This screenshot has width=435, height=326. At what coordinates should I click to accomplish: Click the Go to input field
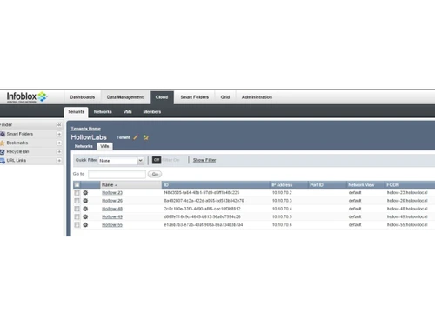[x=117, y=174]
